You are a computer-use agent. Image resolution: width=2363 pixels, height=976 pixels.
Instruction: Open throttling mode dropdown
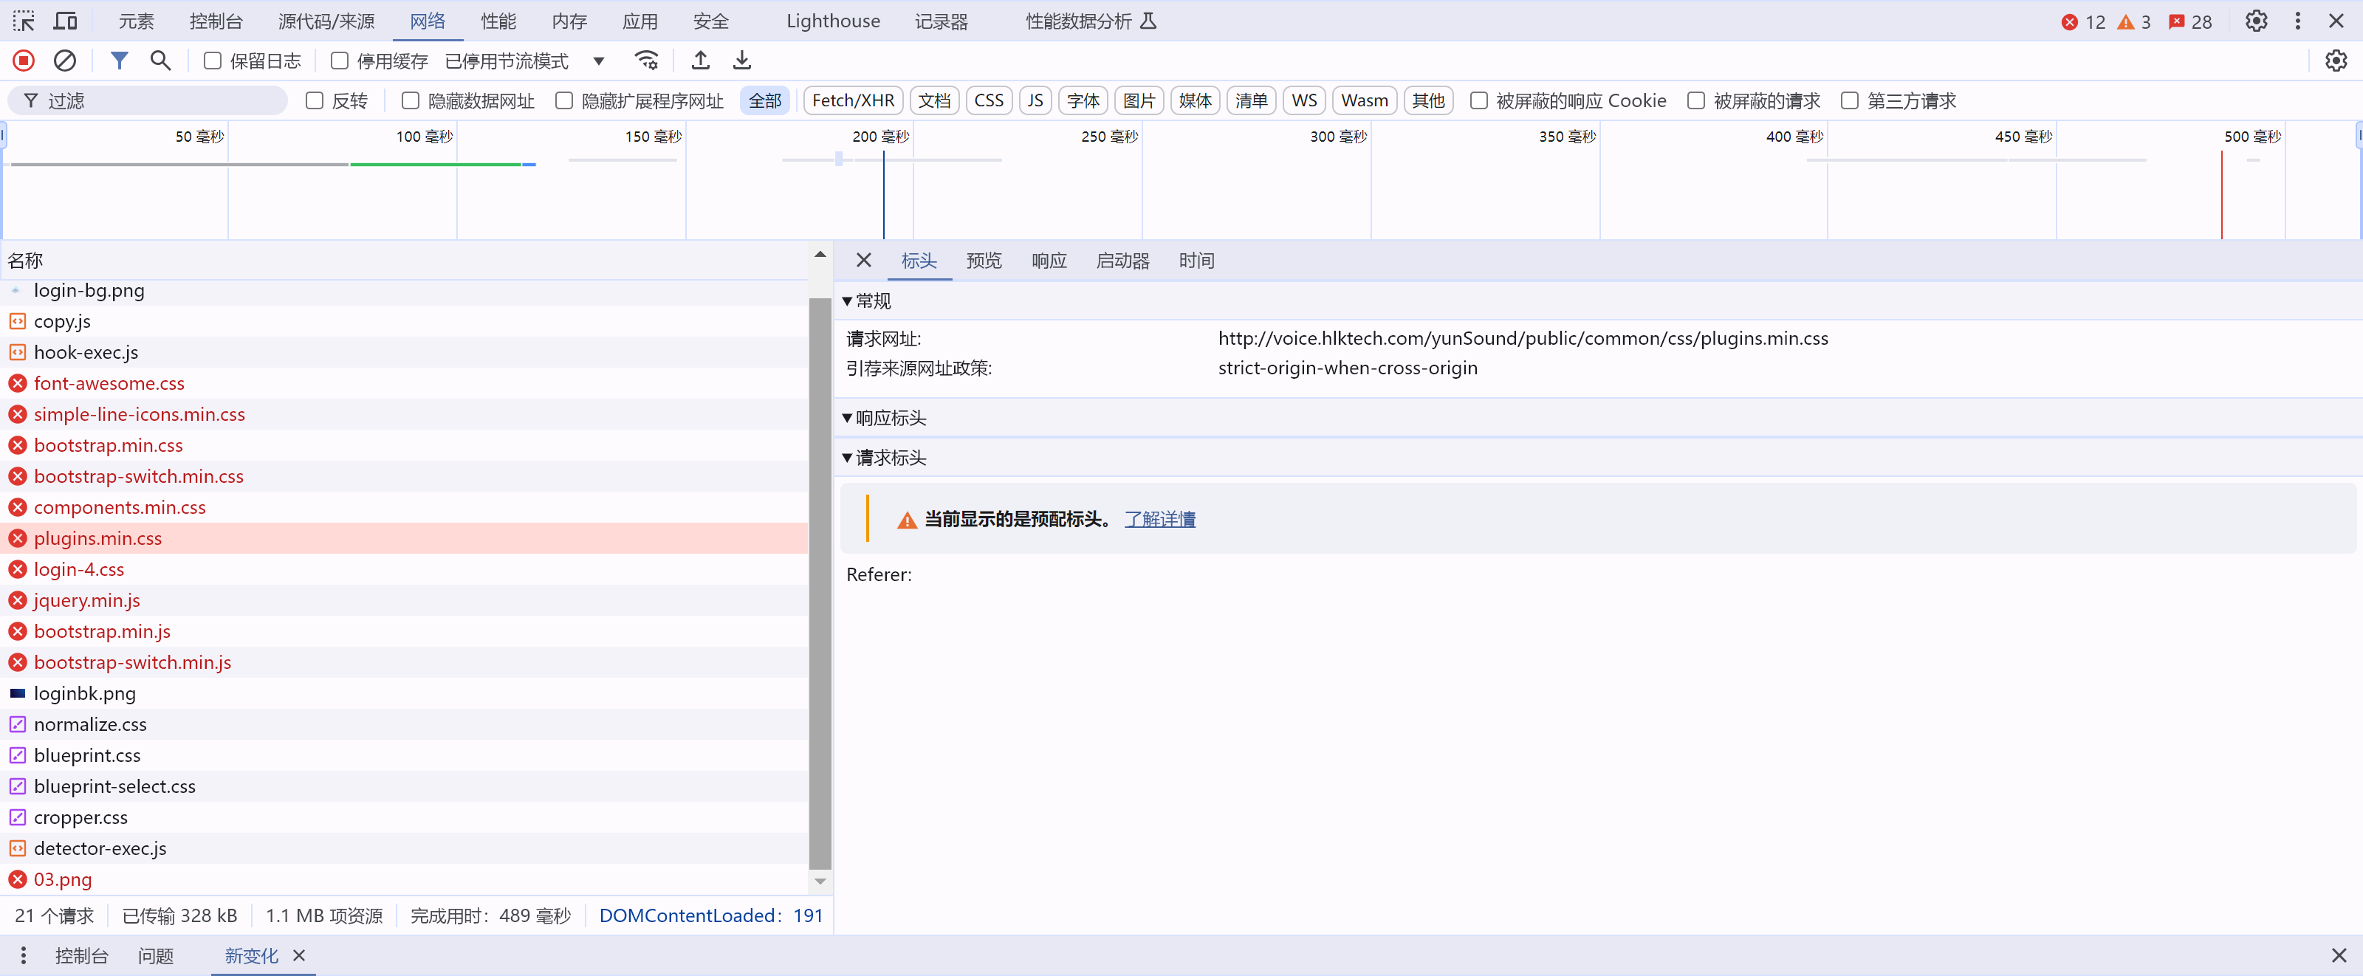click(x=525, y=61)
